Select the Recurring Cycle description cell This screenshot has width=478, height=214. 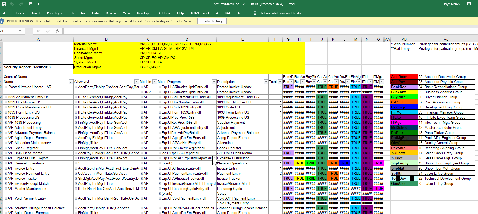pos(242,189)
